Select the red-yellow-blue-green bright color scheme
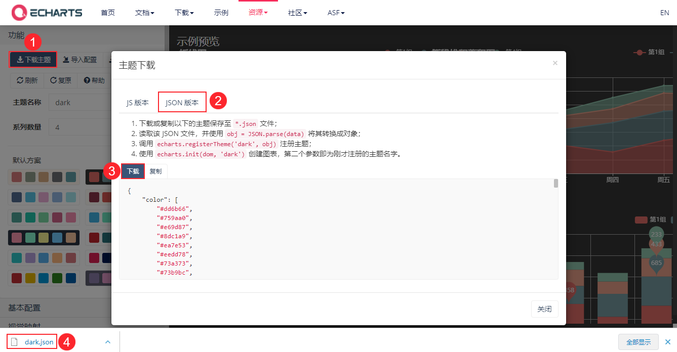The width and height of the screenshot is (677, 352). 44,278
